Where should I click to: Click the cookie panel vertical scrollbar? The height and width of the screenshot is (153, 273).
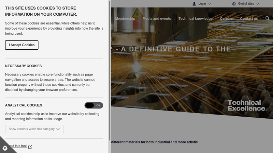pyautogui.click(x=110, y=68)
